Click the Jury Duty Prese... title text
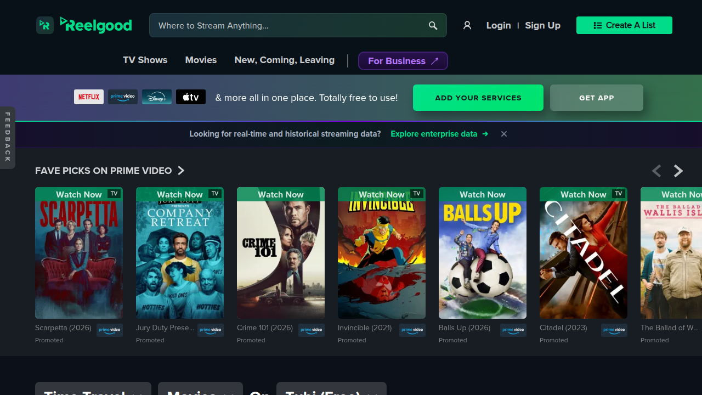The width and height of the screenshot is (702, 395). (165, 328)
